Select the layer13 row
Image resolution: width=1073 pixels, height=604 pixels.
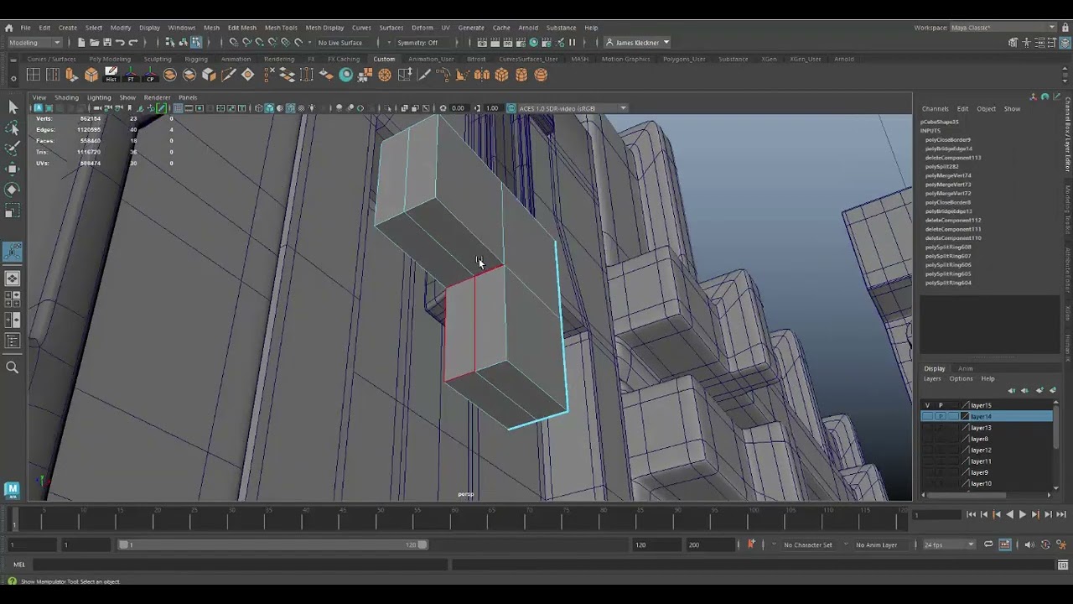tap(987, 428)
